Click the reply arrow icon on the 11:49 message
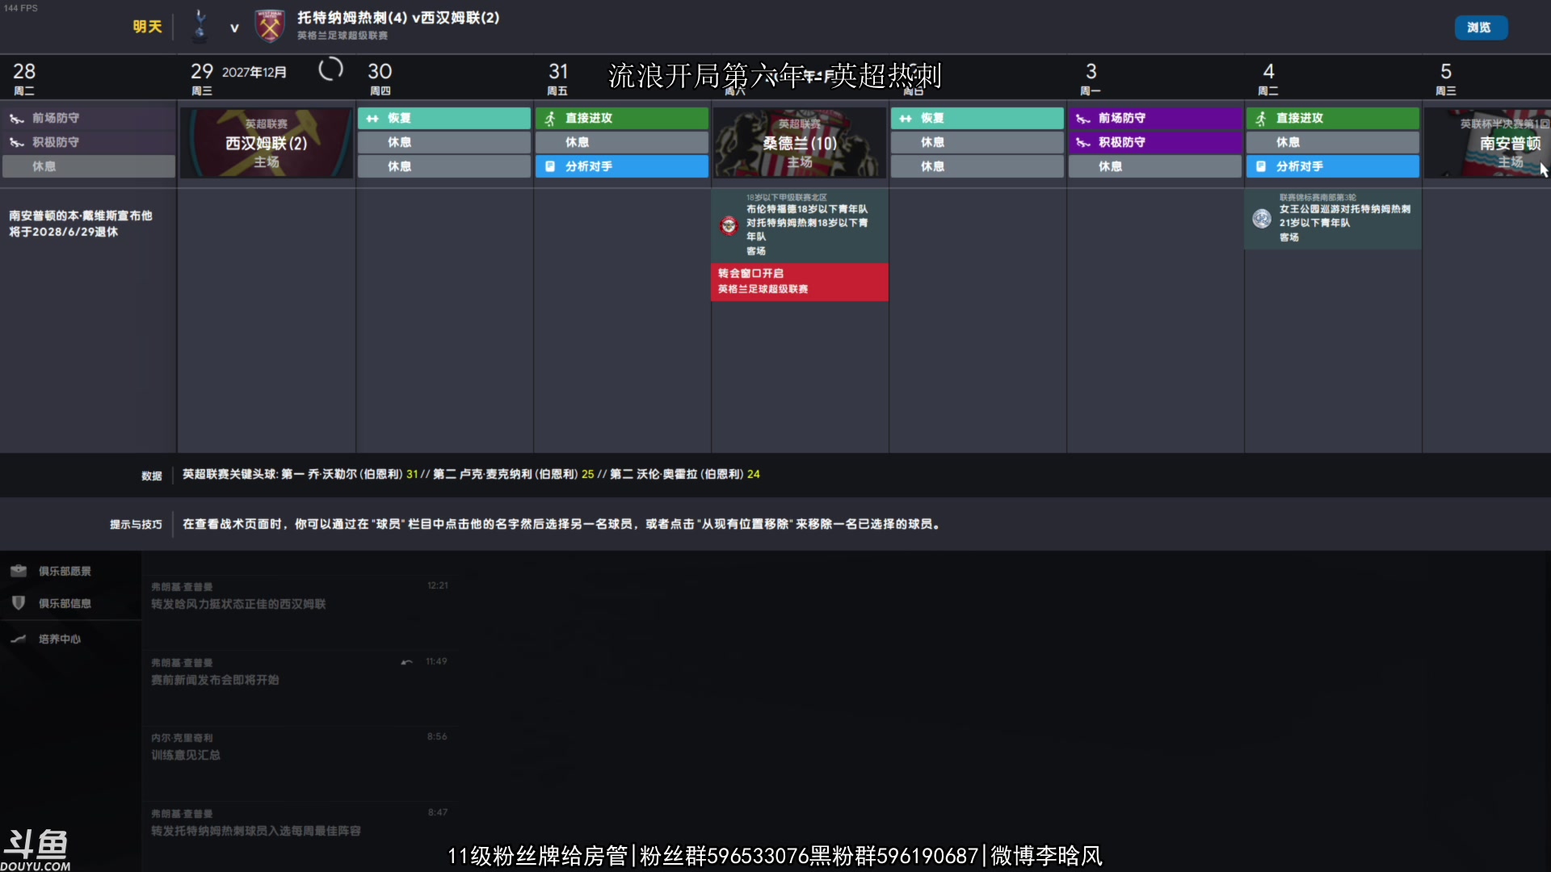Image resolution: width=1551 pixels, height=872 pixels. 406,662
